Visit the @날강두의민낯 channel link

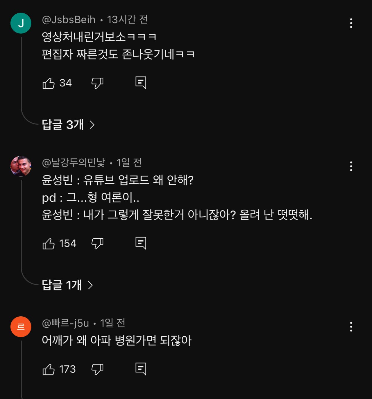[74, 163]
